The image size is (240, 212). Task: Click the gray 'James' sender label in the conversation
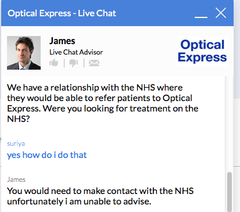tap(16, 179)
